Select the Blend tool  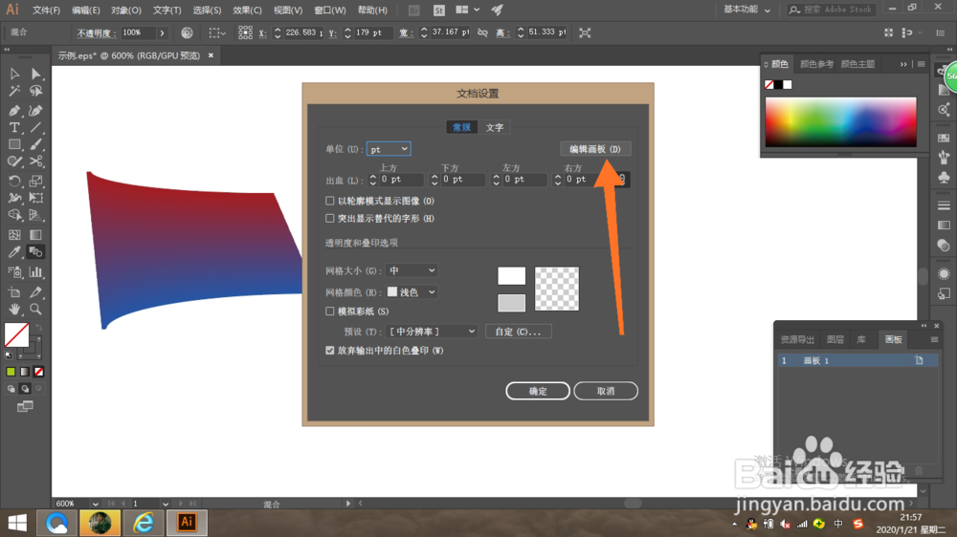coord(36,251)
